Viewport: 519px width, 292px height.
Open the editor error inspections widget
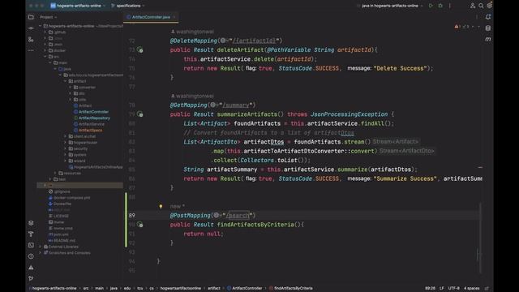461,27
